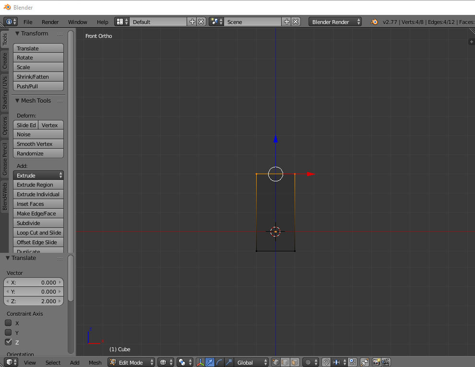This screenshot has height=367, width=475.
Task: Click the Vector Z value slider
Action: tap(34, 301)
